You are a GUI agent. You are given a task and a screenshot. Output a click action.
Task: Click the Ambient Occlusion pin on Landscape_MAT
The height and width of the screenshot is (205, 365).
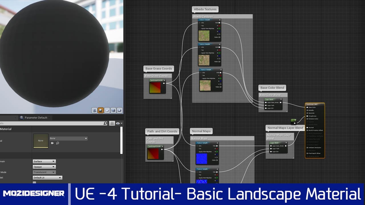point(307,147)
